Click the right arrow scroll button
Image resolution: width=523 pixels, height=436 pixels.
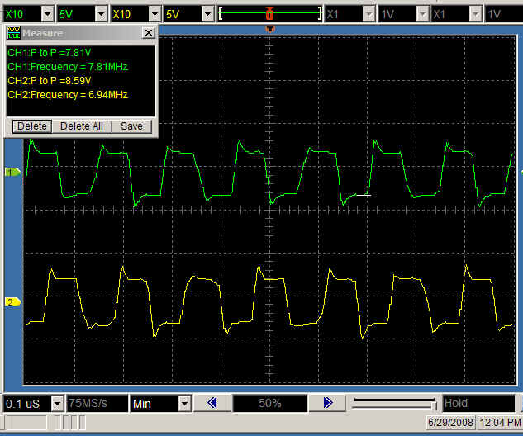327,403
